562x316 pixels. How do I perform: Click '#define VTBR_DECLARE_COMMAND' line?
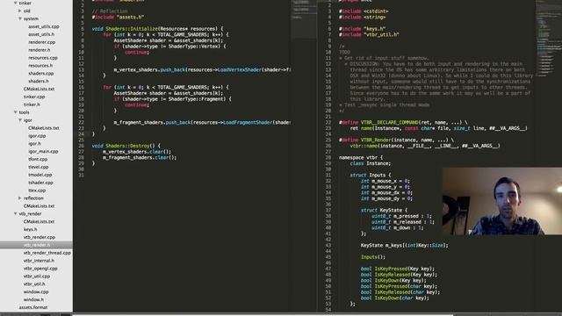tap(403, 122)
